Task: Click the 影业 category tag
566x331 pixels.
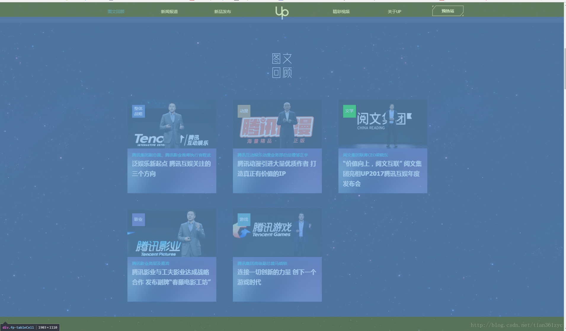Action: pos(138,220)
